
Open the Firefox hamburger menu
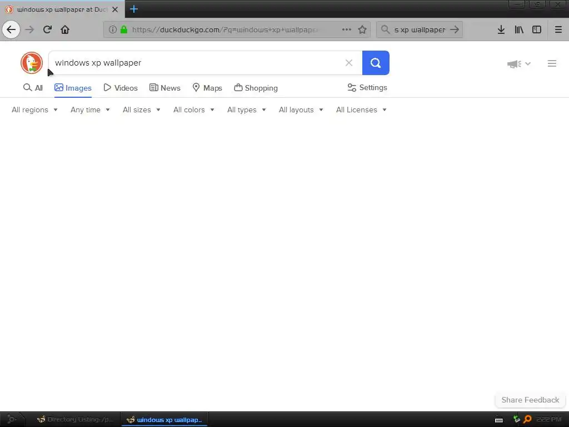(558, 29)
